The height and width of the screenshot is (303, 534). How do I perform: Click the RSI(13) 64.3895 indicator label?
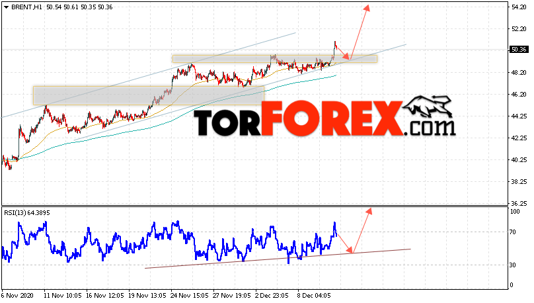point(27,213)
